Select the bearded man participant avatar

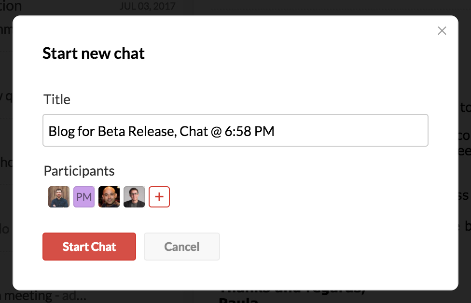[59, 197]
